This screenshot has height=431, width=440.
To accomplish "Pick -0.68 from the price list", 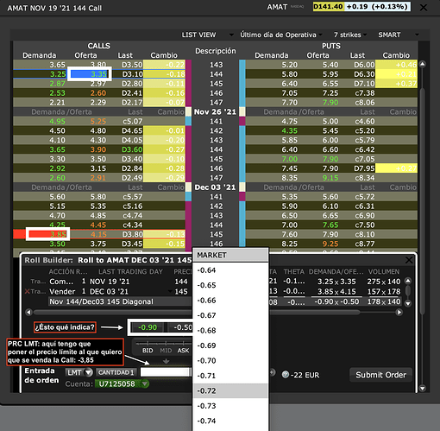I will pyautogui.click(x=230, y=331).
